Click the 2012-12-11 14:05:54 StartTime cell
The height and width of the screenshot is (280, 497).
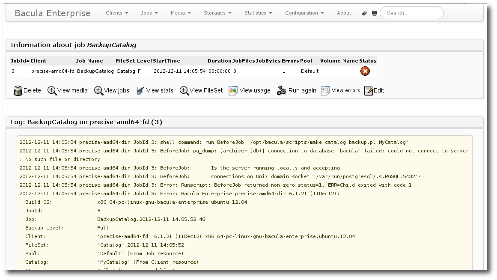pos(180,71)
